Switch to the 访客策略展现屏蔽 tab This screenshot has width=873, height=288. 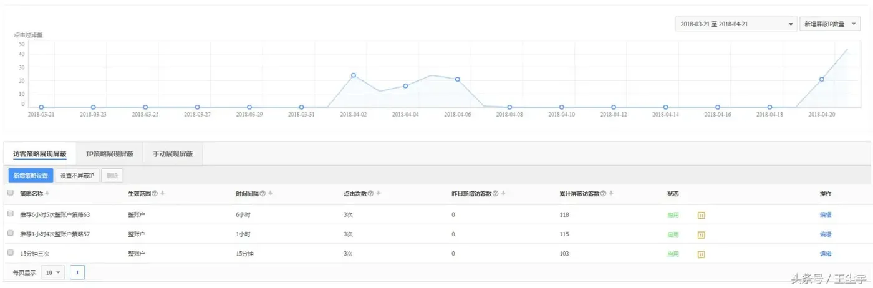point(39,154)
